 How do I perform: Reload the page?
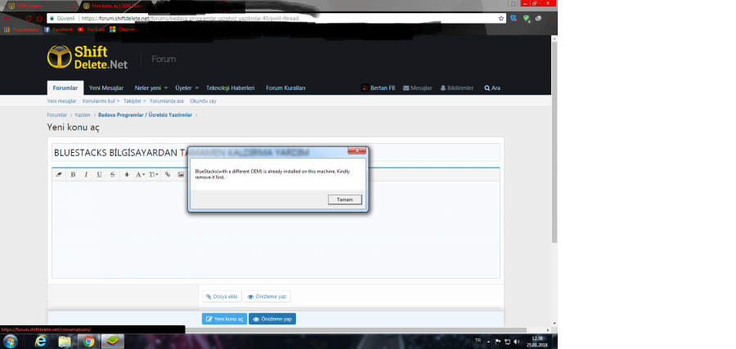28,18
